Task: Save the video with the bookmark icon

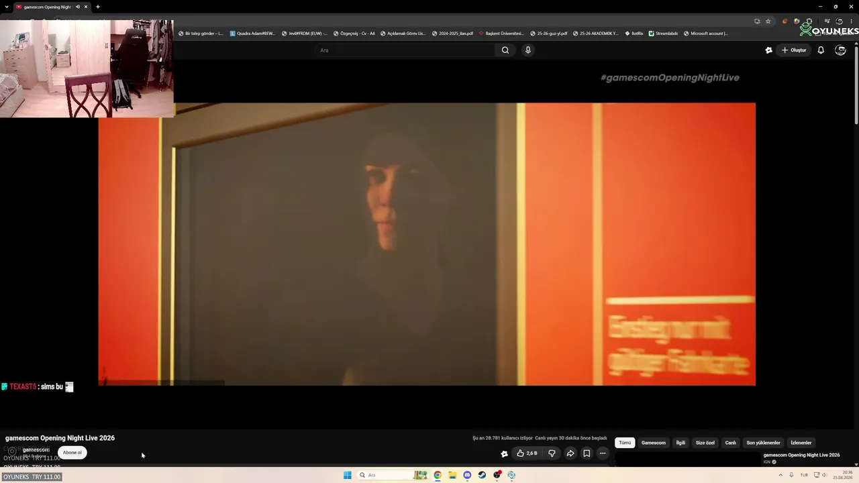Action: point(587,453)
